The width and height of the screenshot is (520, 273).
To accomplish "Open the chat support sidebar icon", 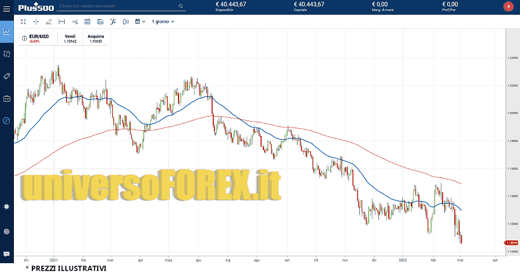I will coord(6,254).
